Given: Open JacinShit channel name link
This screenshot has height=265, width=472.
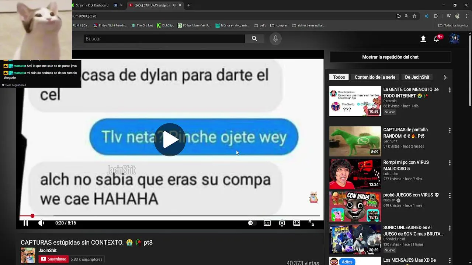Looking at the screenshot, I should (48, 250).
